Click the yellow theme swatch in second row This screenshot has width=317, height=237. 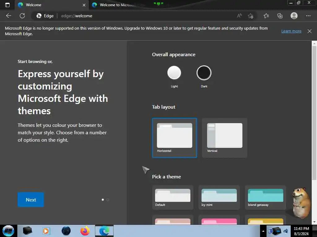click(265, 221)
